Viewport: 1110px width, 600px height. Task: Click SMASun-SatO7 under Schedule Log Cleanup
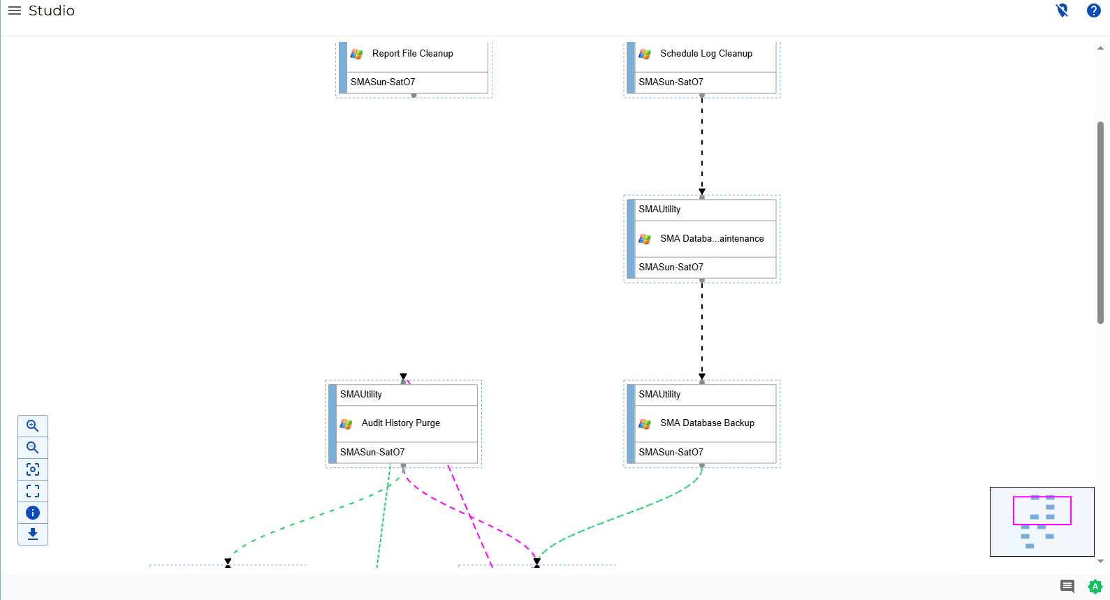671,82
